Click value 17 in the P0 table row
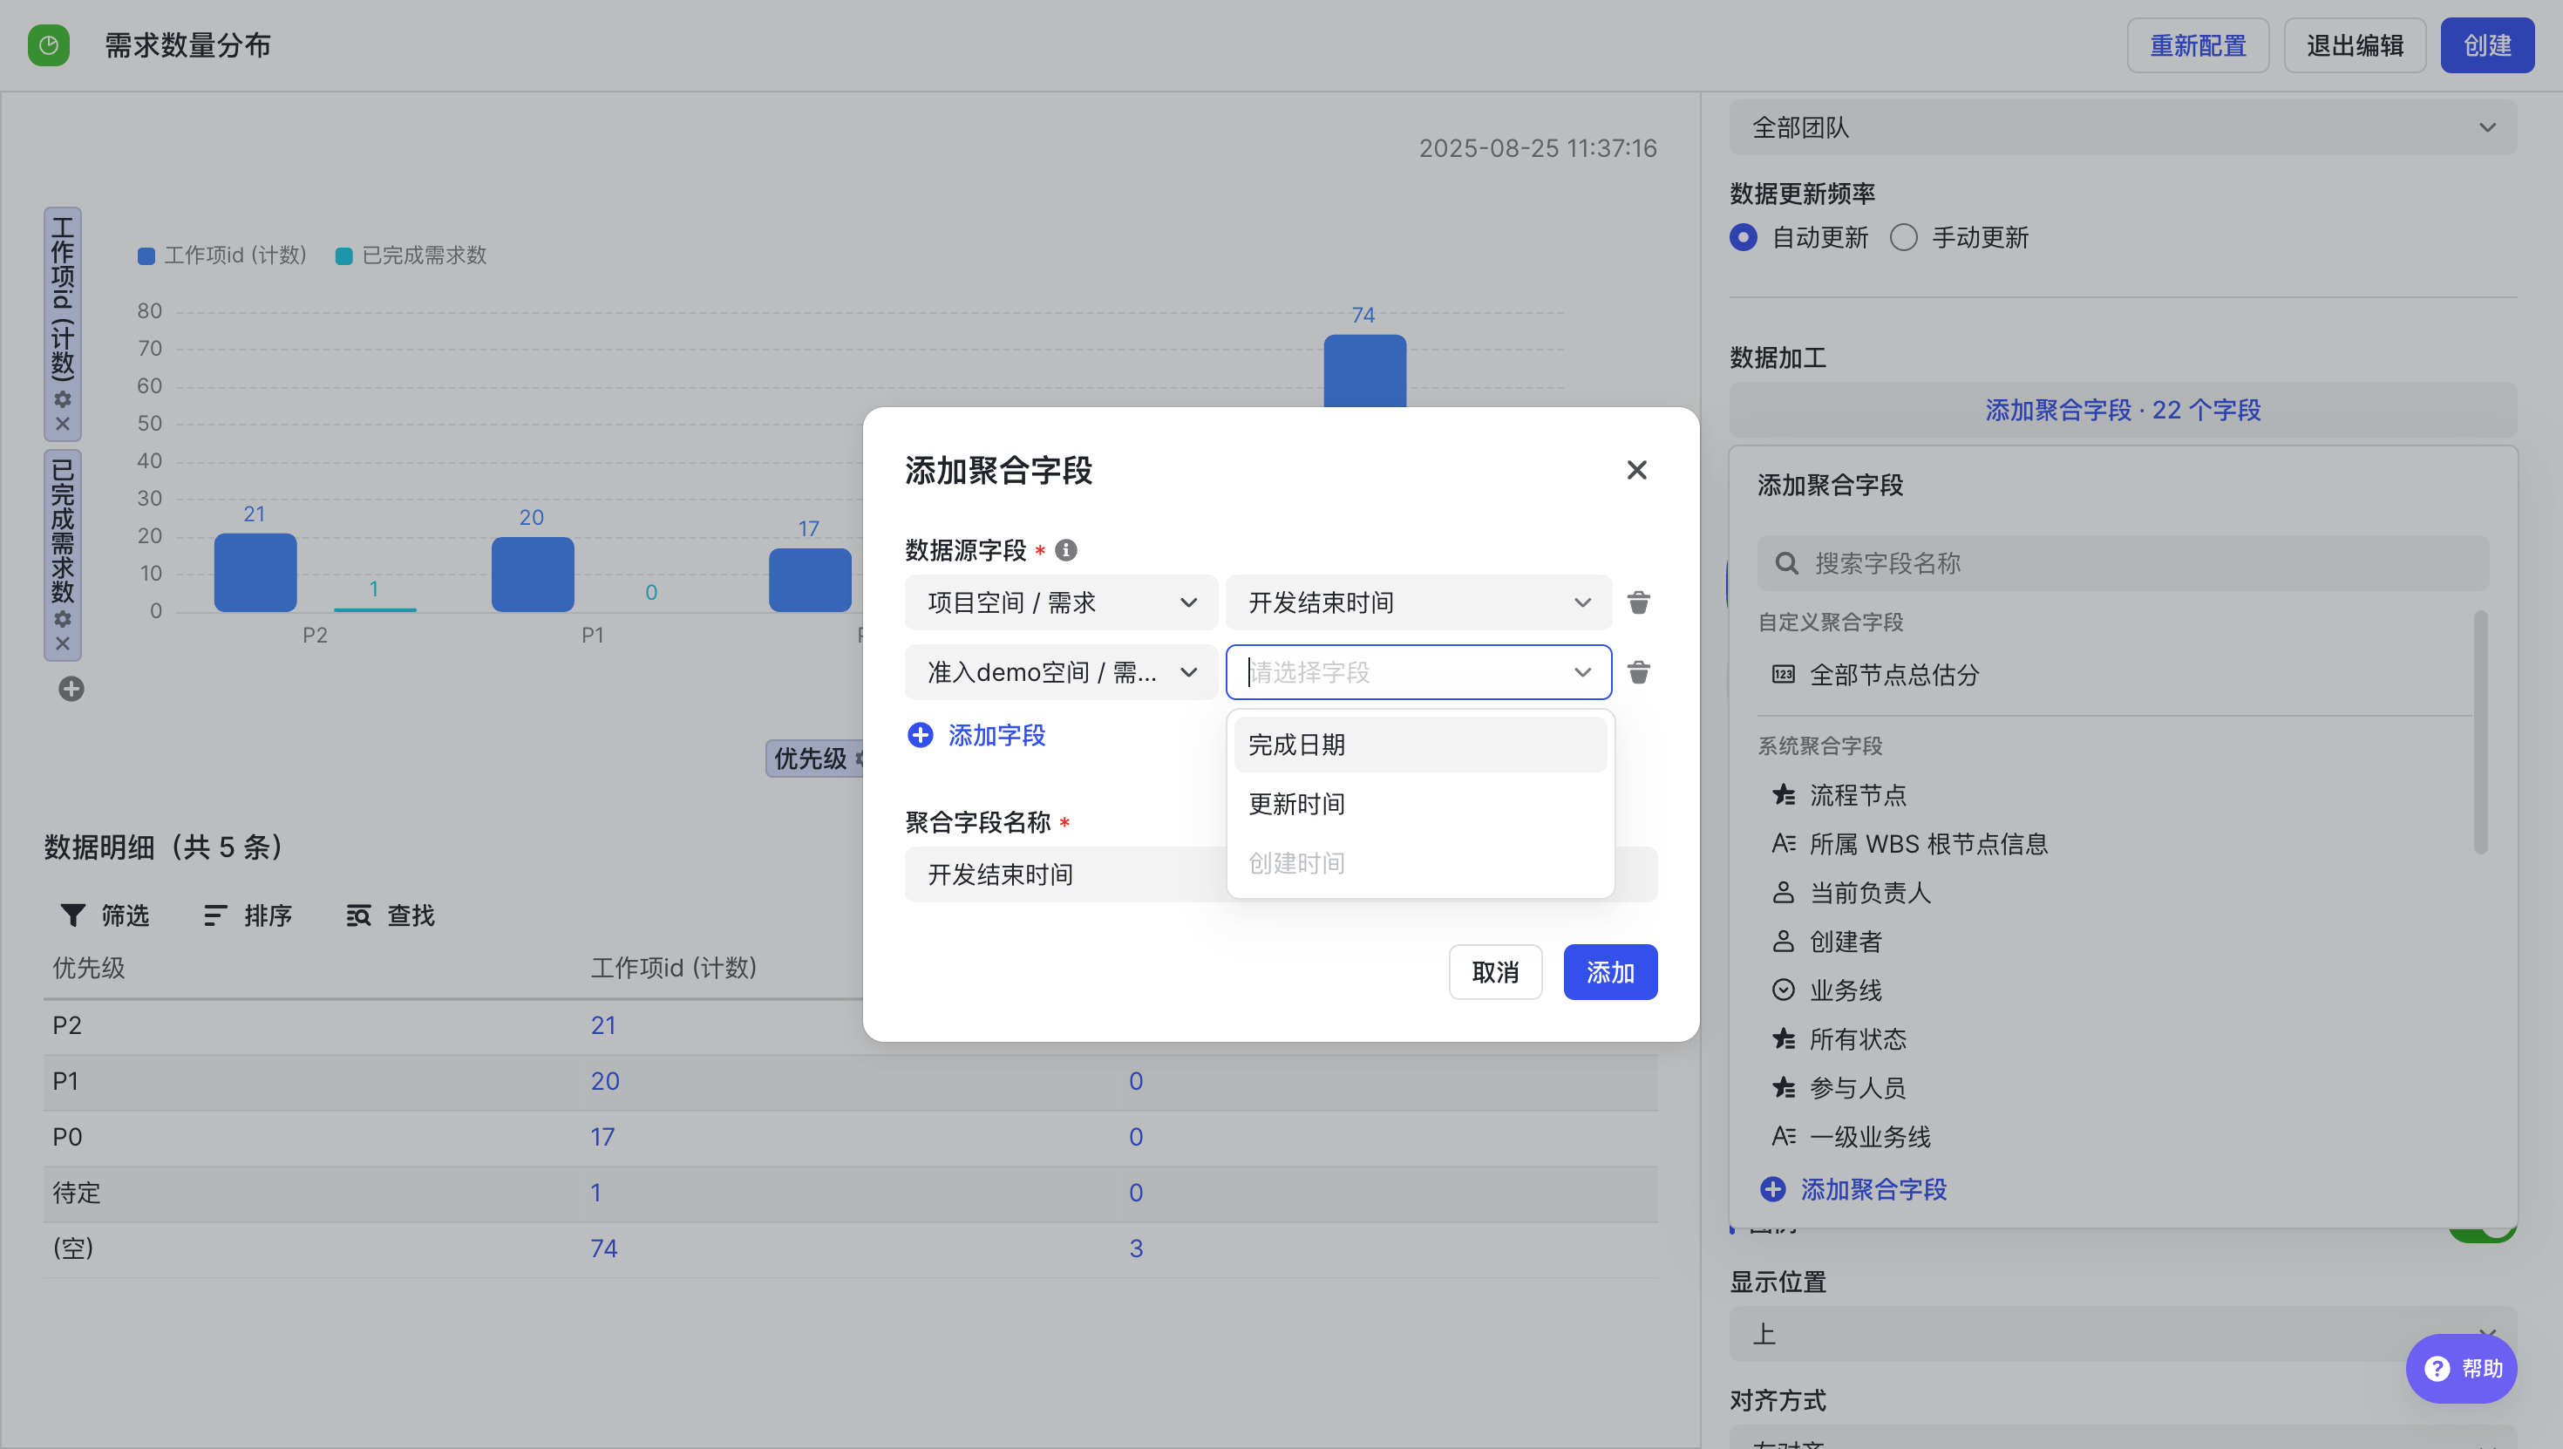2563x1449 pixels. coord(602,1137)
